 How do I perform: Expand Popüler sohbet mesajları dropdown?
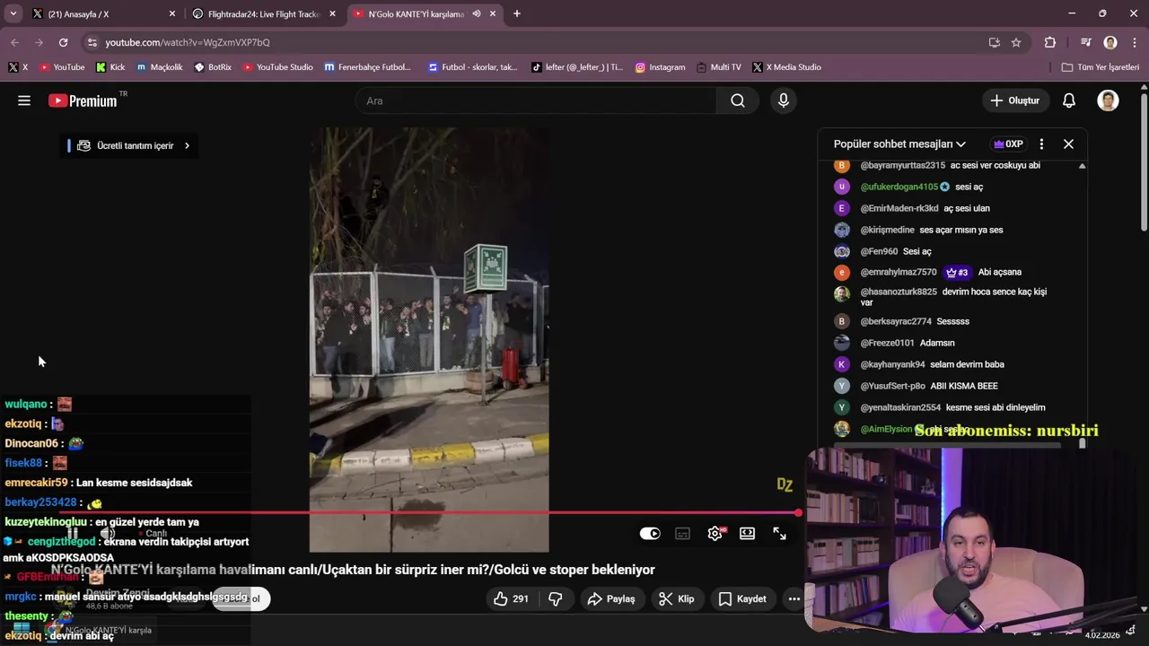pos(899,144)
